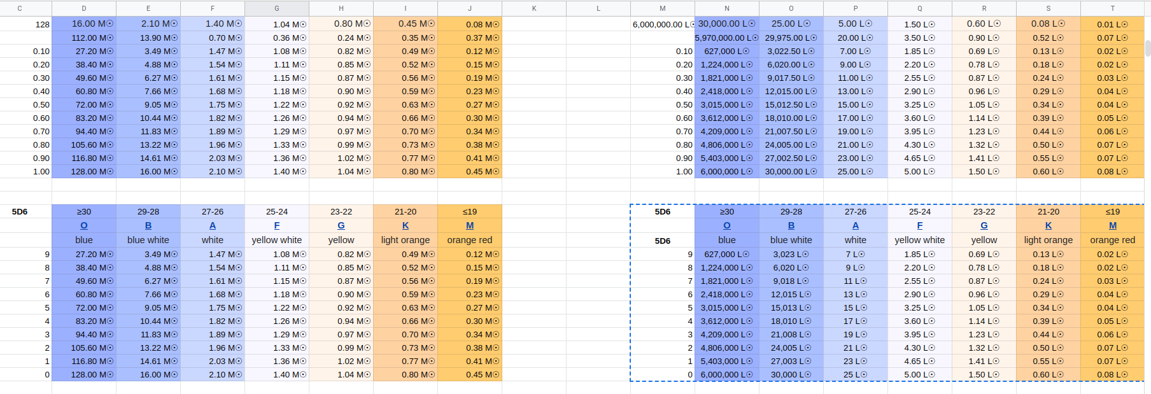This screenshot has height=394, width=1151.
Task: Select cell showing 0.37 M☉
Action: tap(470, 38)
